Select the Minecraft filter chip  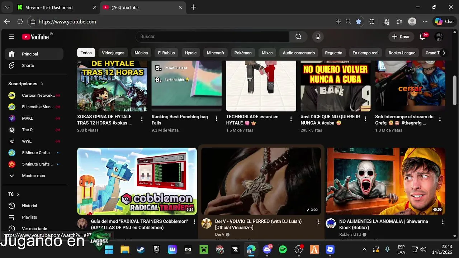(216, 53)
